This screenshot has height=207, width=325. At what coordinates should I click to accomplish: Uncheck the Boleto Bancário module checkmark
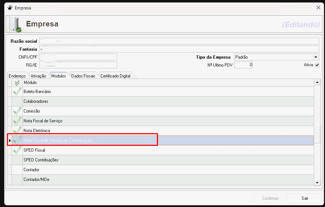[17, 92]
